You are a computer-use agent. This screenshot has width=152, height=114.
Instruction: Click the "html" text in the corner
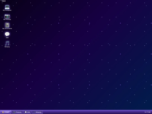[x=4, y=1]
